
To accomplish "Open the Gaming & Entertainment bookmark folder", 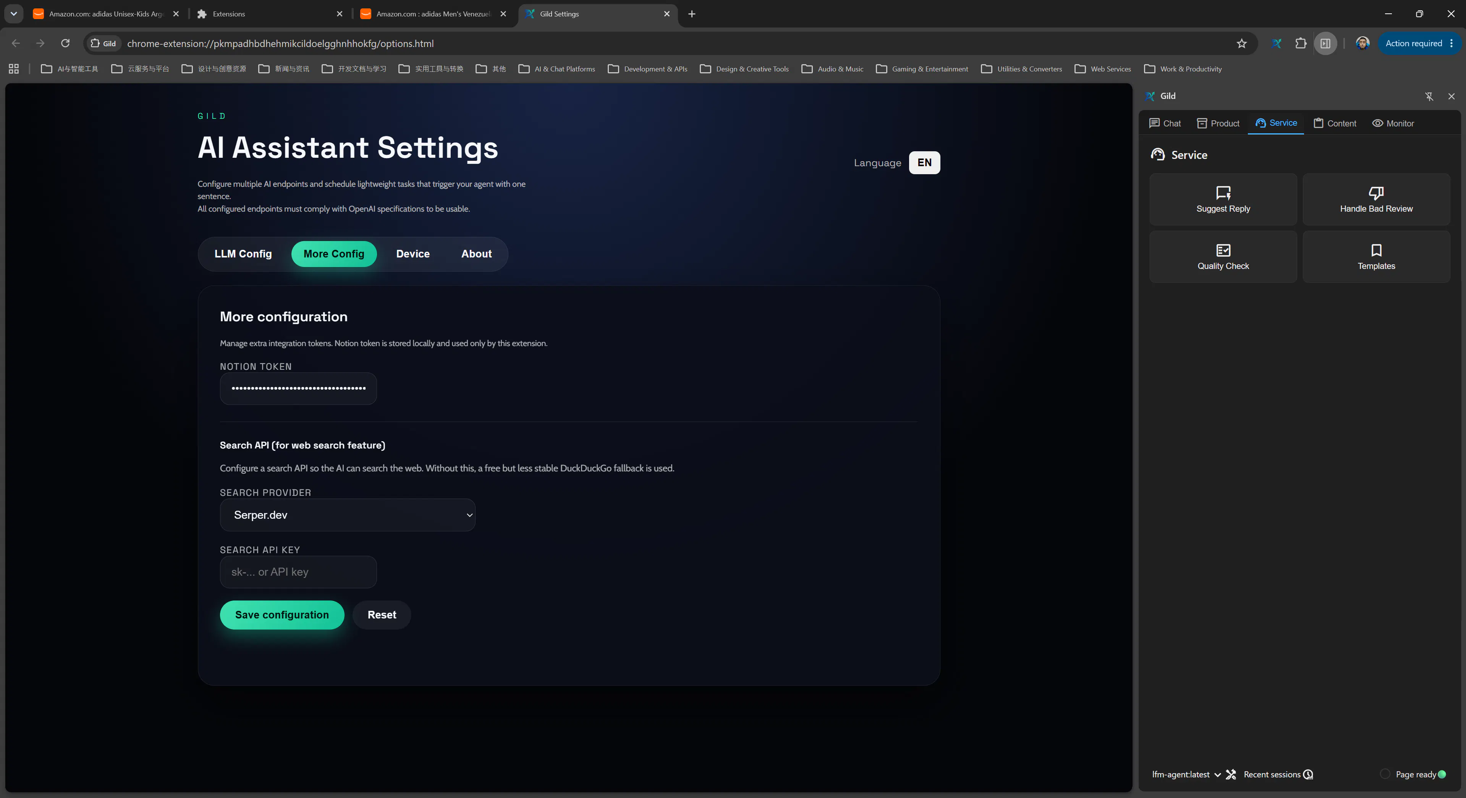I will point(921,69).
